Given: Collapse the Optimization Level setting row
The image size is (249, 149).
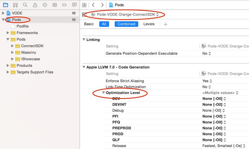Looking at the screenshot, I should click(103, 93).
